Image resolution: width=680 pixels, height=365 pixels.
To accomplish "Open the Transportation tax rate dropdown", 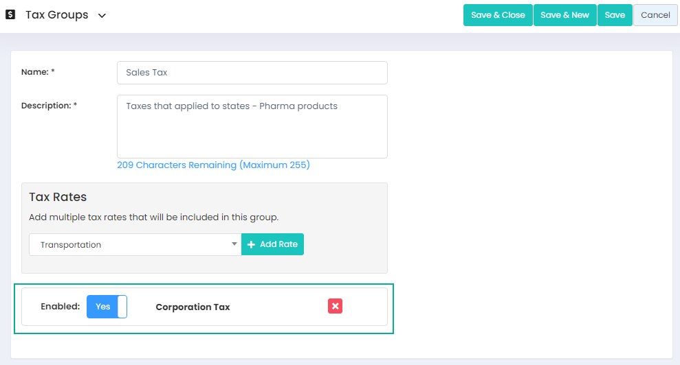I will click(135, 245).
